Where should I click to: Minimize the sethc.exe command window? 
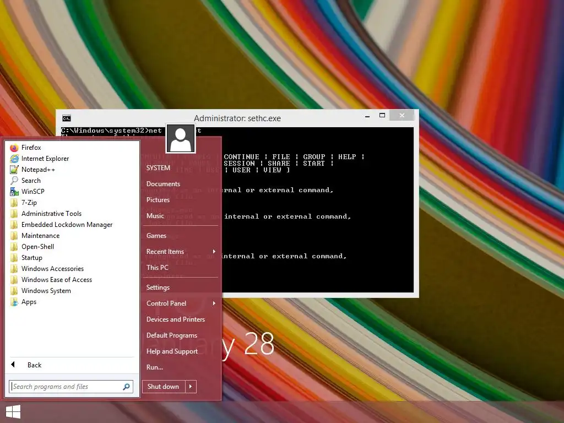[x=367, y=116]
